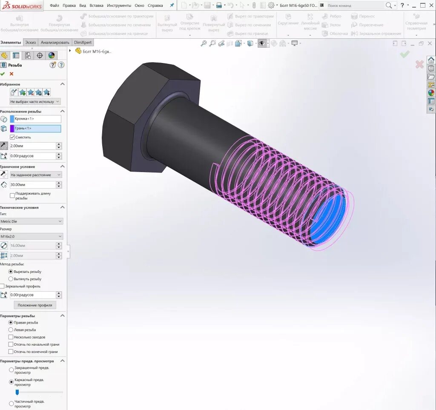This screenshot has height=410, width=436.
Task: Open the M16x2.0 size dropdown
Action: coord(32,236)
